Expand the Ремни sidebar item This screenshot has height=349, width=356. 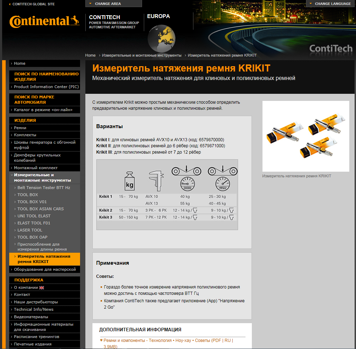tap(20, 128)
